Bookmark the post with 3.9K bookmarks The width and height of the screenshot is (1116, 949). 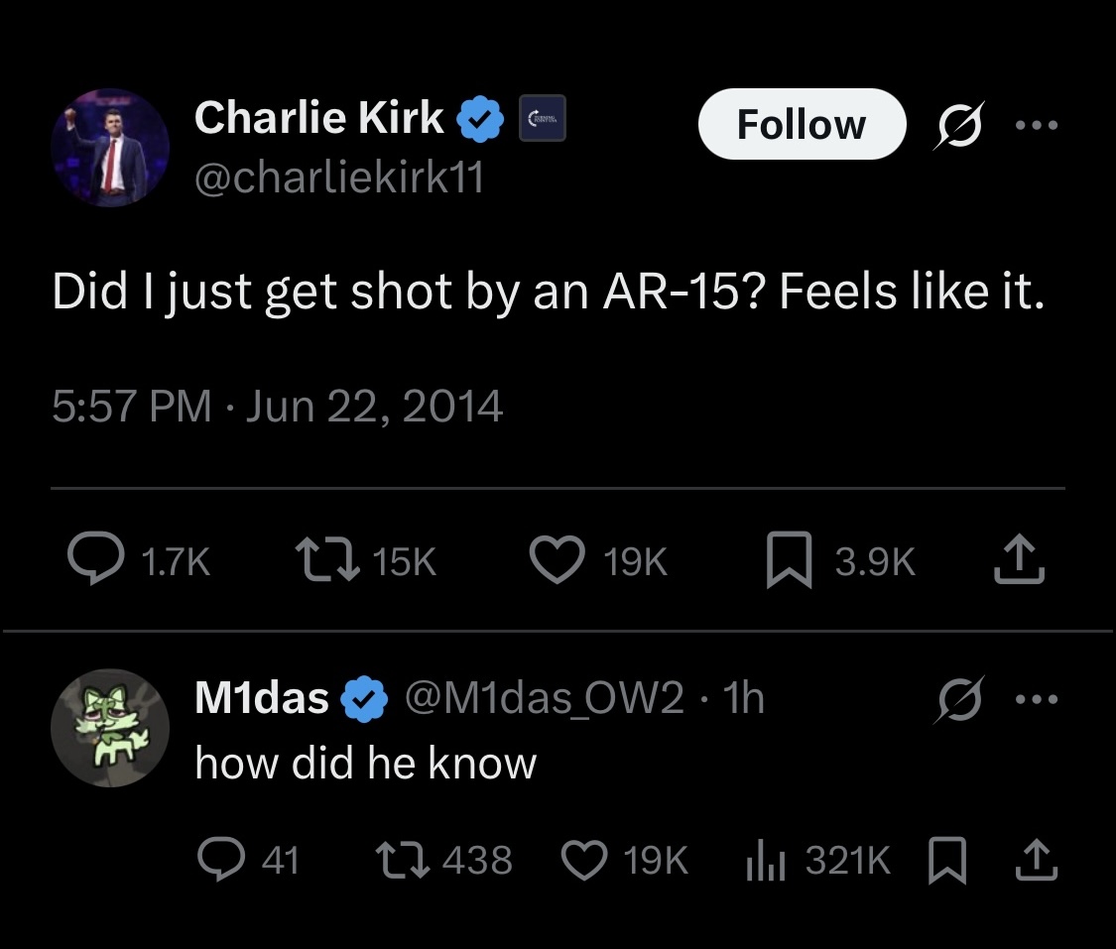(790, 562)
